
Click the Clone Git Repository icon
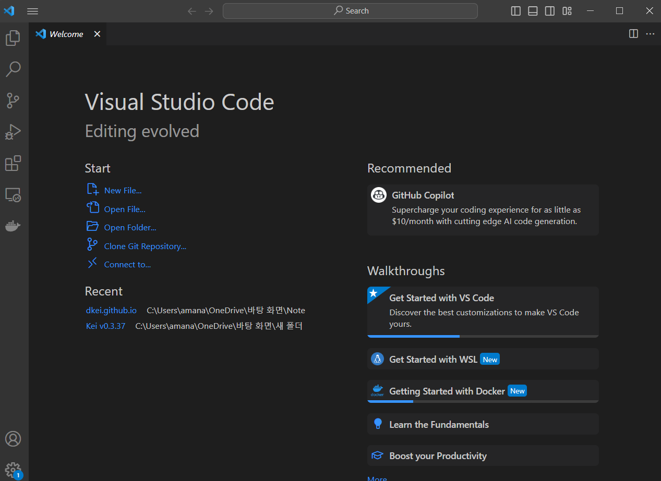pos(92,244)
